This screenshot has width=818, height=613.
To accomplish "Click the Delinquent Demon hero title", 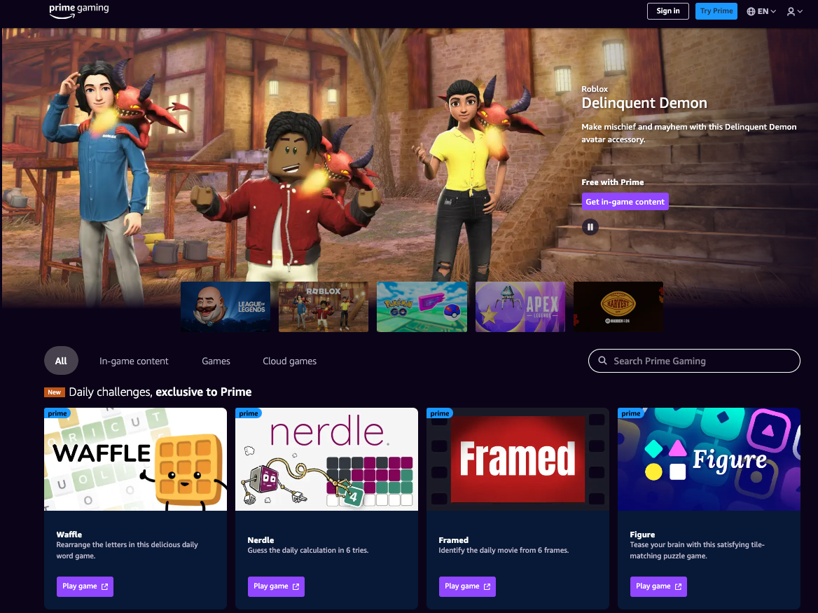I will point(644,103).
